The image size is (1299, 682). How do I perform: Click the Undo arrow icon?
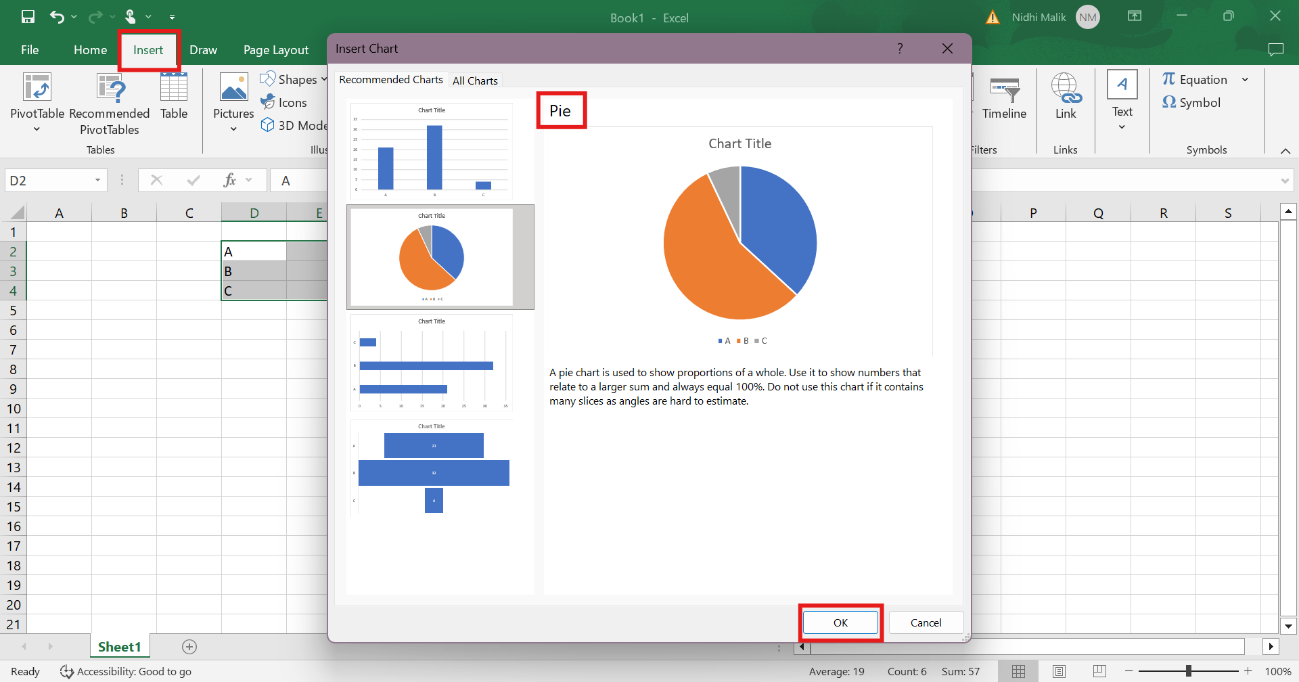[58, 17]
